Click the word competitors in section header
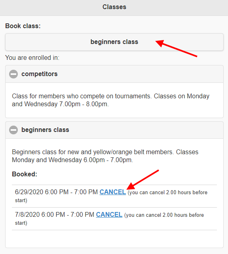Viewport: 228px width, 254px height. pos(40,74)
